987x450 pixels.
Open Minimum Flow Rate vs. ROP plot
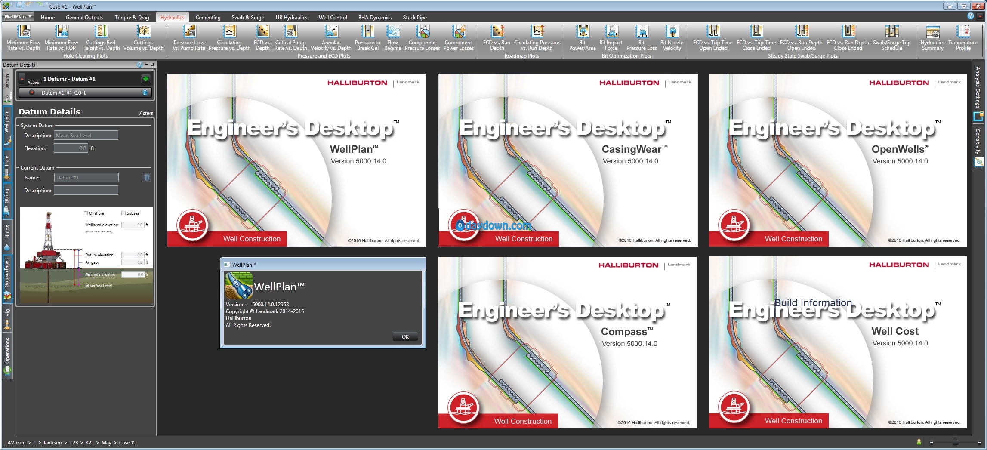[62, 38]
